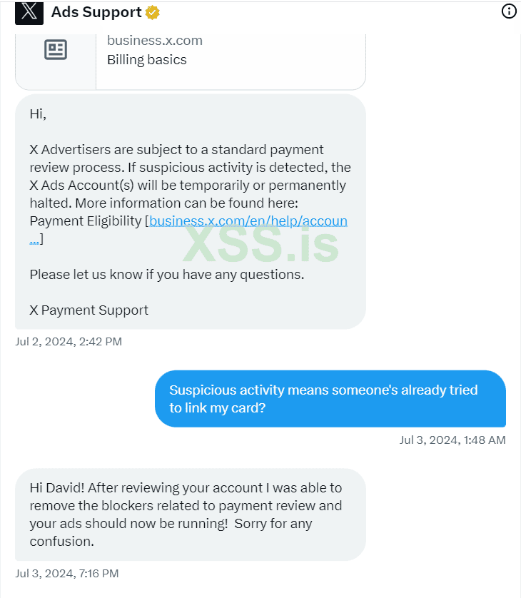This screenshot has height=598, width=521.
Task: Open the business.x.com/en/help link
Action: tap(248, 221)
